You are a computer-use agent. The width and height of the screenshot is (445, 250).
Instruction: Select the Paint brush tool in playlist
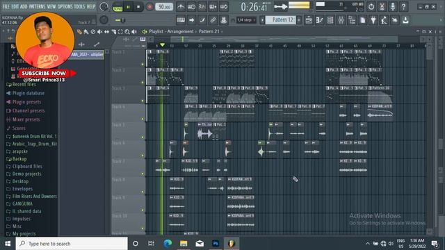pos(86,32)
